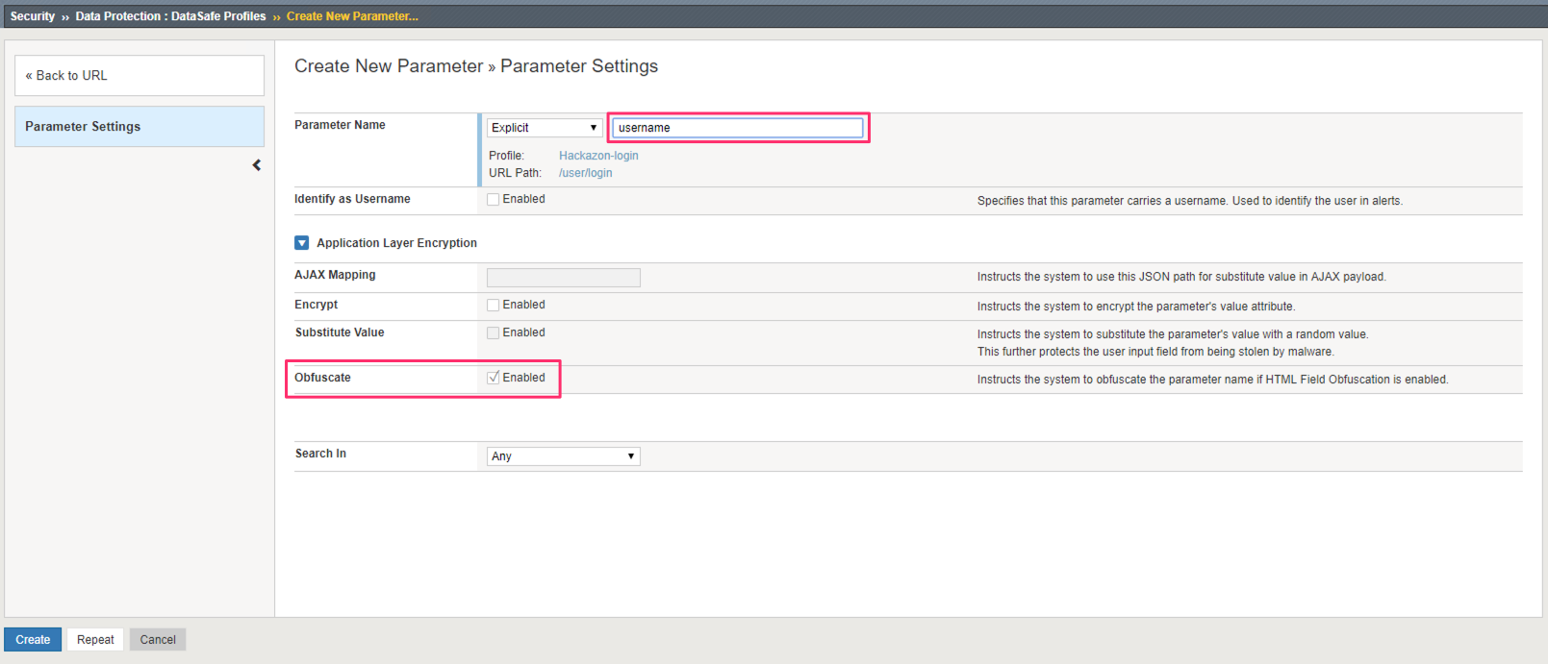Open Security in the breadcrumb
This screenshot has height=664, width=1548.
click(x=33, y=16)
